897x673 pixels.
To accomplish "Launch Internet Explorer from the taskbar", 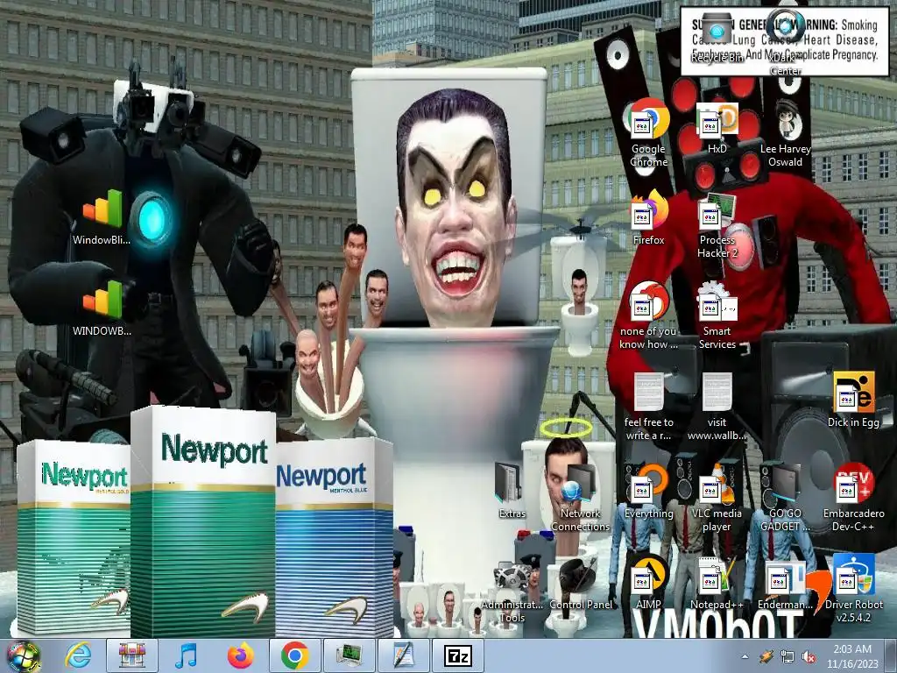I will [78, 655].
